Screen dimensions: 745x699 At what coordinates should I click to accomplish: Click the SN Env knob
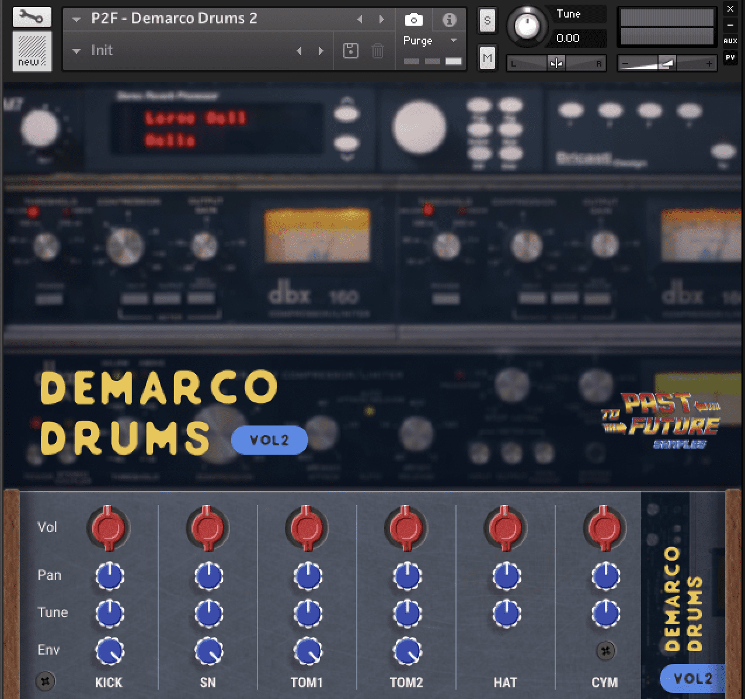(208, 650)
